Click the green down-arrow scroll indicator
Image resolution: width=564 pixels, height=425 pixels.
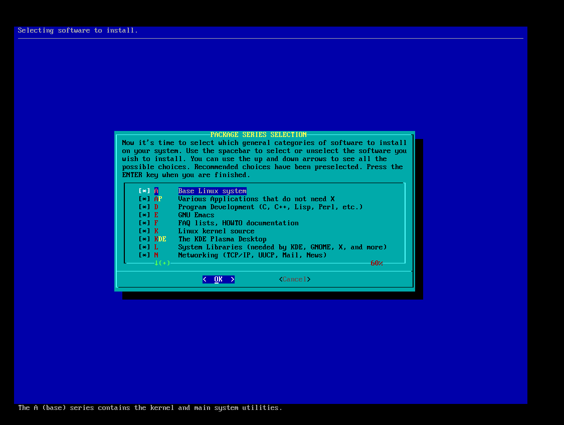[x=156, y=263]
